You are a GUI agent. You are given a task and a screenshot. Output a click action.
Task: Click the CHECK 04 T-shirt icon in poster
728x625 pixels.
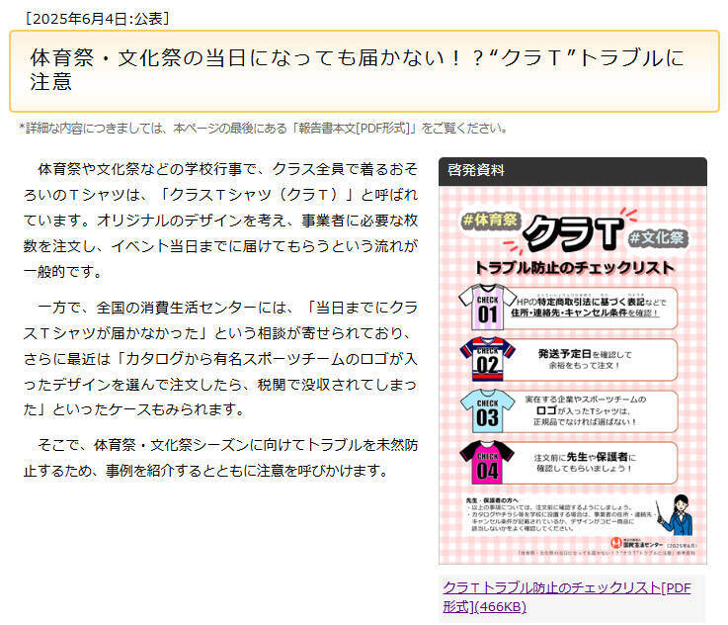[x=487, y=463]
